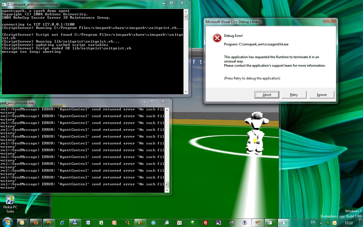Click the round light-blue taskbar icon
The width and height of the screenshot is (363, 227).
click(153, 223)
